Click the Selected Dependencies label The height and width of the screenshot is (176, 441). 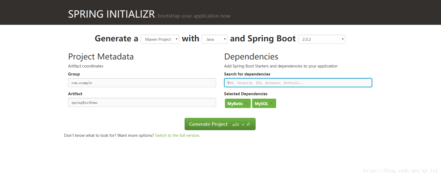click(x=246, y=94)
